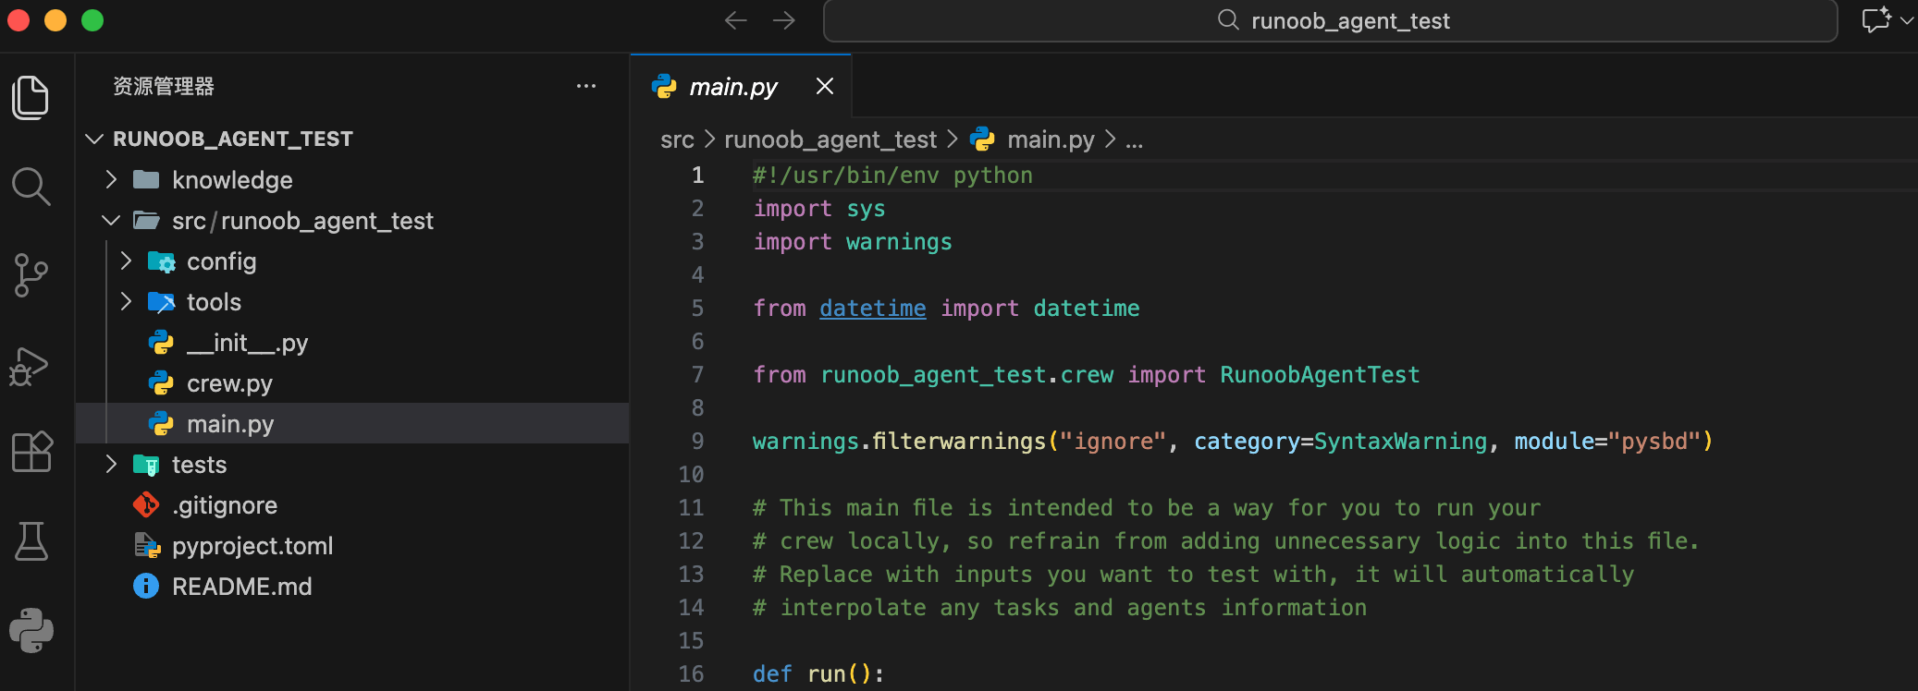
Task: Click the go back arrow
Action: (735, 20)
